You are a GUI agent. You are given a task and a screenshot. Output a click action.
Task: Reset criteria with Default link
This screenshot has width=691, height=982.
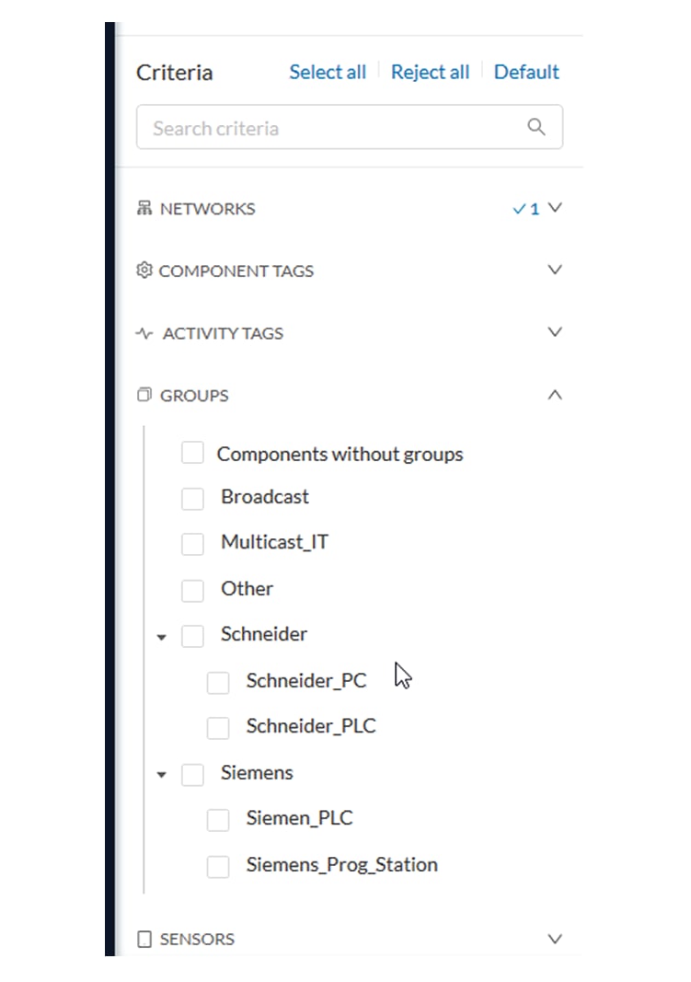tap(526, 72)
